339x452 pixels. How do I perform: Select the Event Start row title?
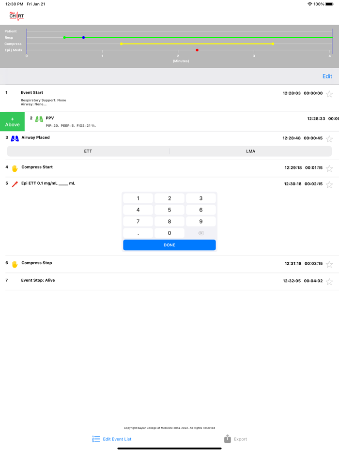pos(32,92)
